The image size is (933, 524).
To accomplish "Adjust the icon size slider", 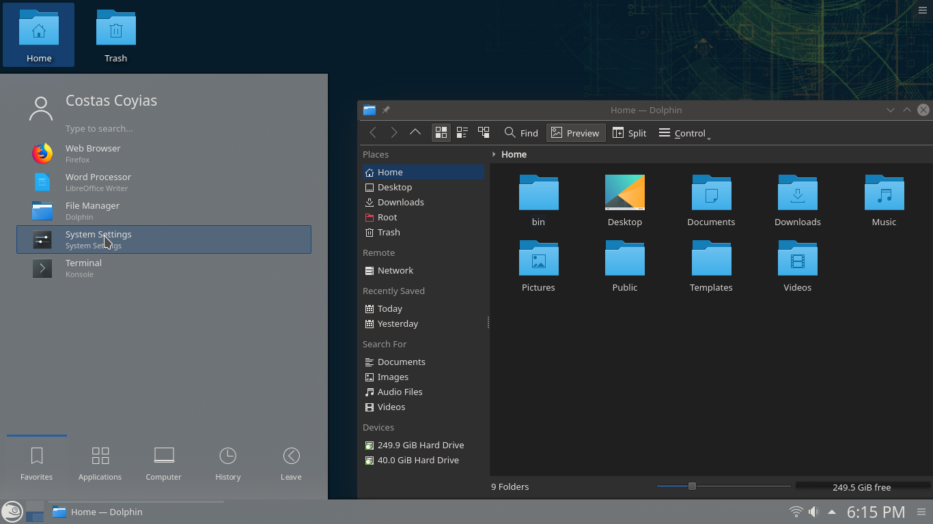I will (x=693, y=486).
